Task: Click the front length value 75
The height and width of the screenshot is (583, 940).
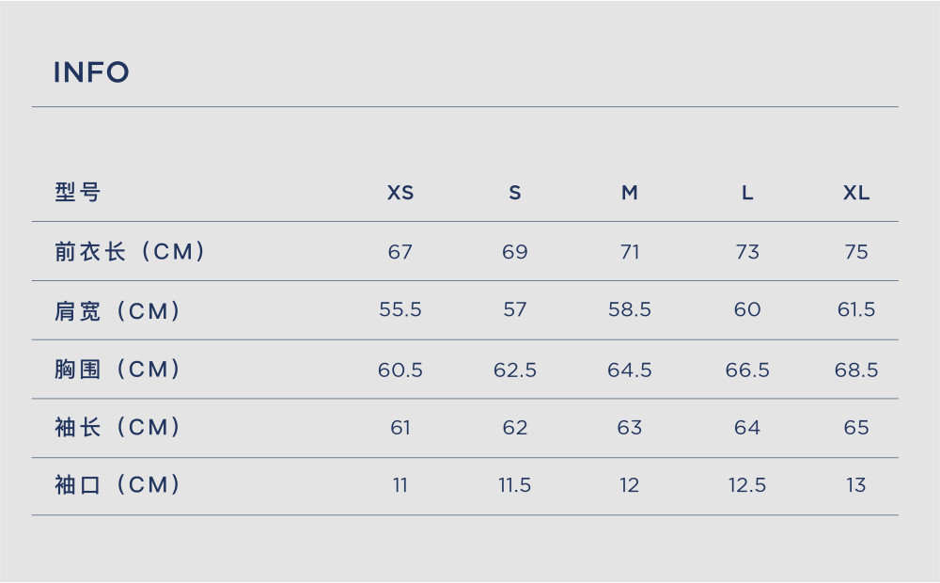Action: tap(856, 252)
